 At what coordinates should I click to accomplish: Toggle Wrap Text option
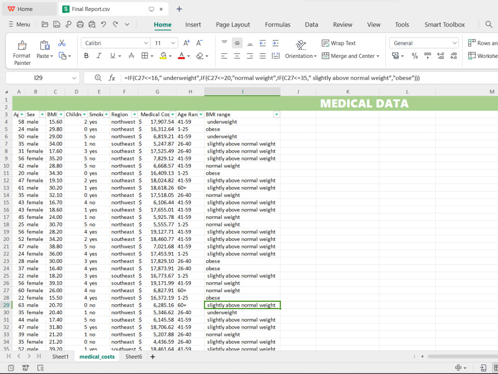[339, 43]
